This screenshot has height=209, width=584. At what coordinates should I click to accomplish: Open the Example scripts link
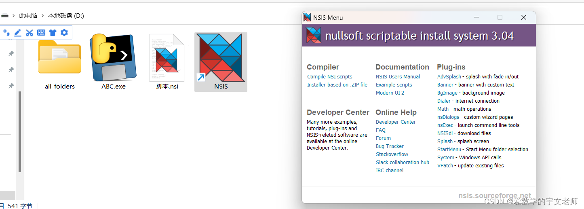coord(394,85)
